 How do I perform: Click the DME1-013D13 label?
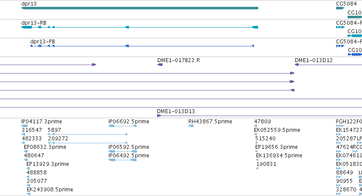click(x=176, y=111)
